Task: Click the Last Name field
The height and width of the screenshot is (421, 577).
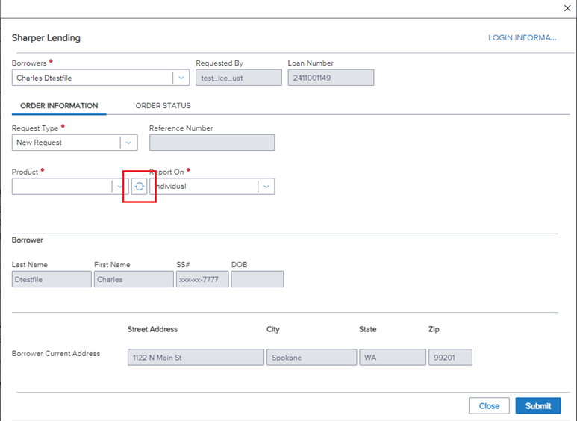Action: point(52,279)
